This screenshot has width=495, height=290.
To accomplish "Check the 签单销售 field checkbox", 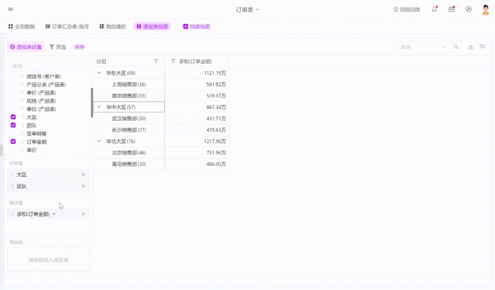I will [x=13, y=134].
